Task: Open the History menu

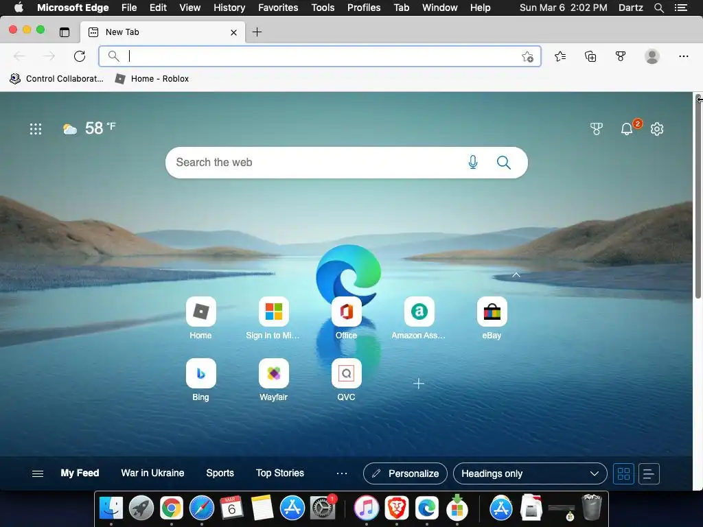Action: coord(229,8)
